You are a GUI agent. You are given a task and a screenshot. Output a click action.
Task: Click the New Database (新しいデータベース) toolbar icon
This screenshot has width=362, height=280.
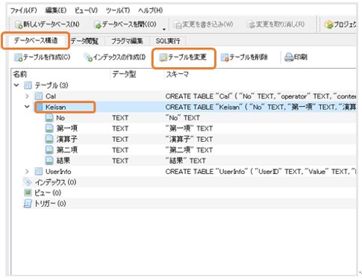pos(19,25)
